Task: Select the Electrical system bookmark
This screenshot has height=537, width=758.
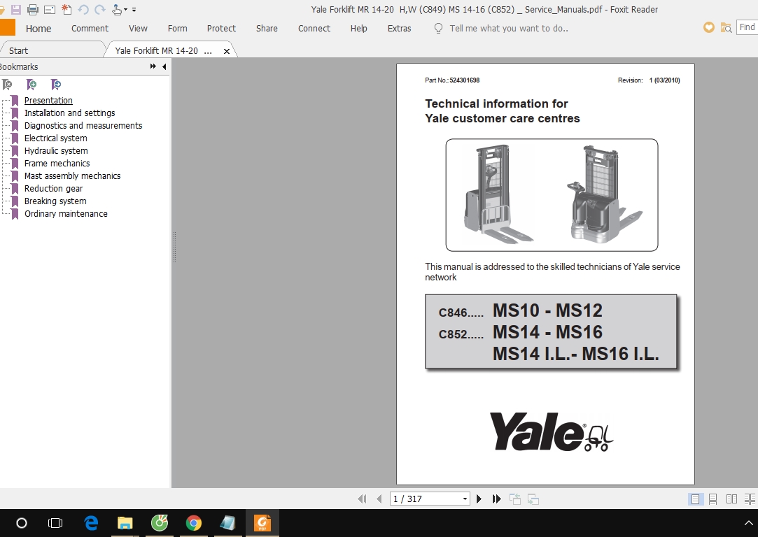Action: pos(56,138)
